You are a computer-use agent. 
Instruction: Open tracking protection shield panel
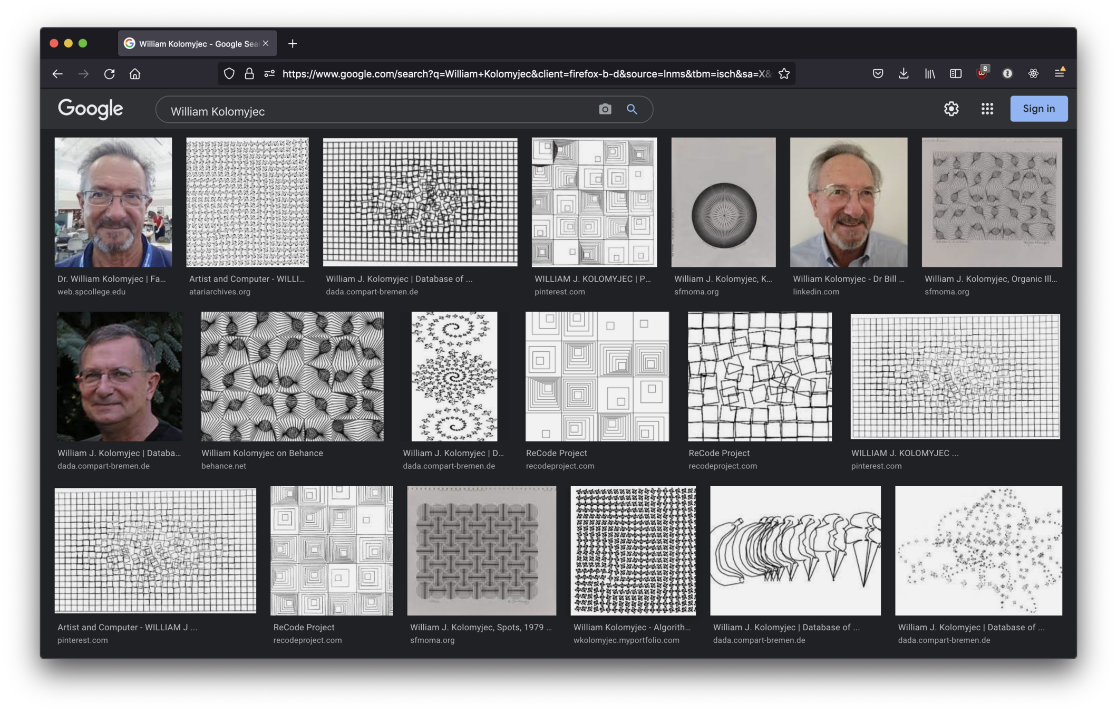[229, 74]
